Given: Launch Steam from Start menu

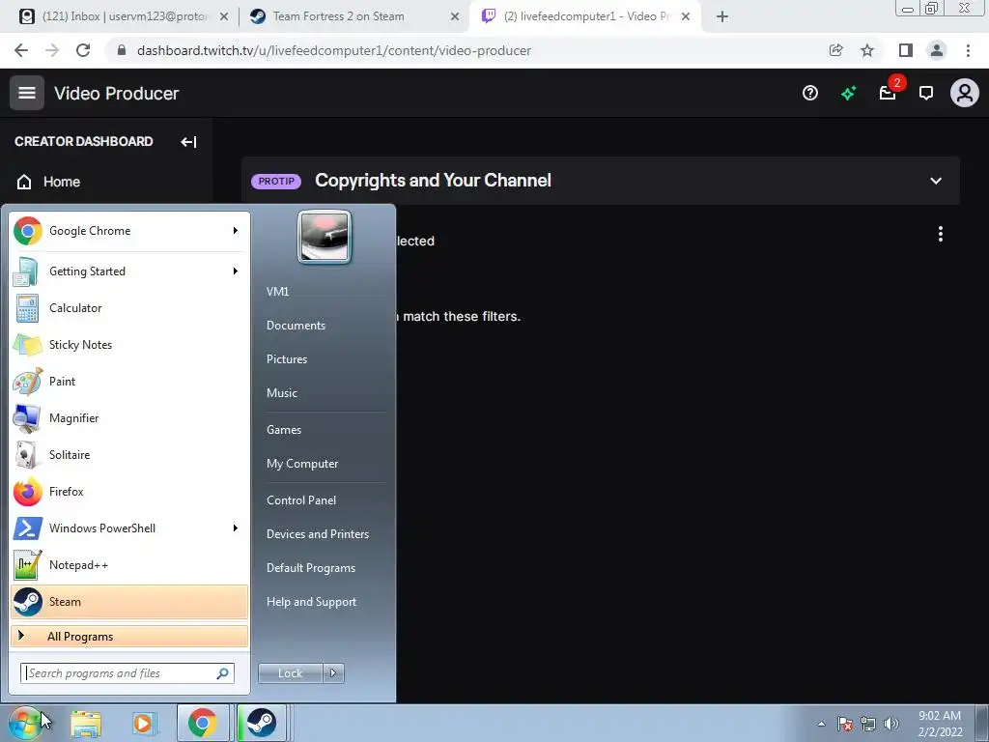Looking at the screenshot, I should 129,601.
